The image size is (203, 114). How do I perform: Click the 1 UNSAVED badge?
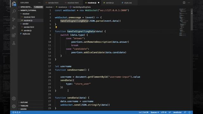[38, 7]
